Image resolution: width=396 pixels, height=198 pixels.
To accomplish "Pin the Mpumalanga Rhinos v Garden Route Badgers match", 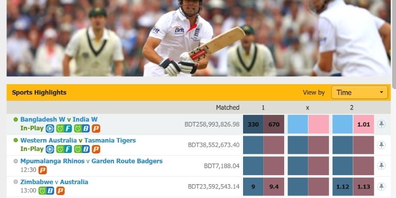I will coord(381,166).
